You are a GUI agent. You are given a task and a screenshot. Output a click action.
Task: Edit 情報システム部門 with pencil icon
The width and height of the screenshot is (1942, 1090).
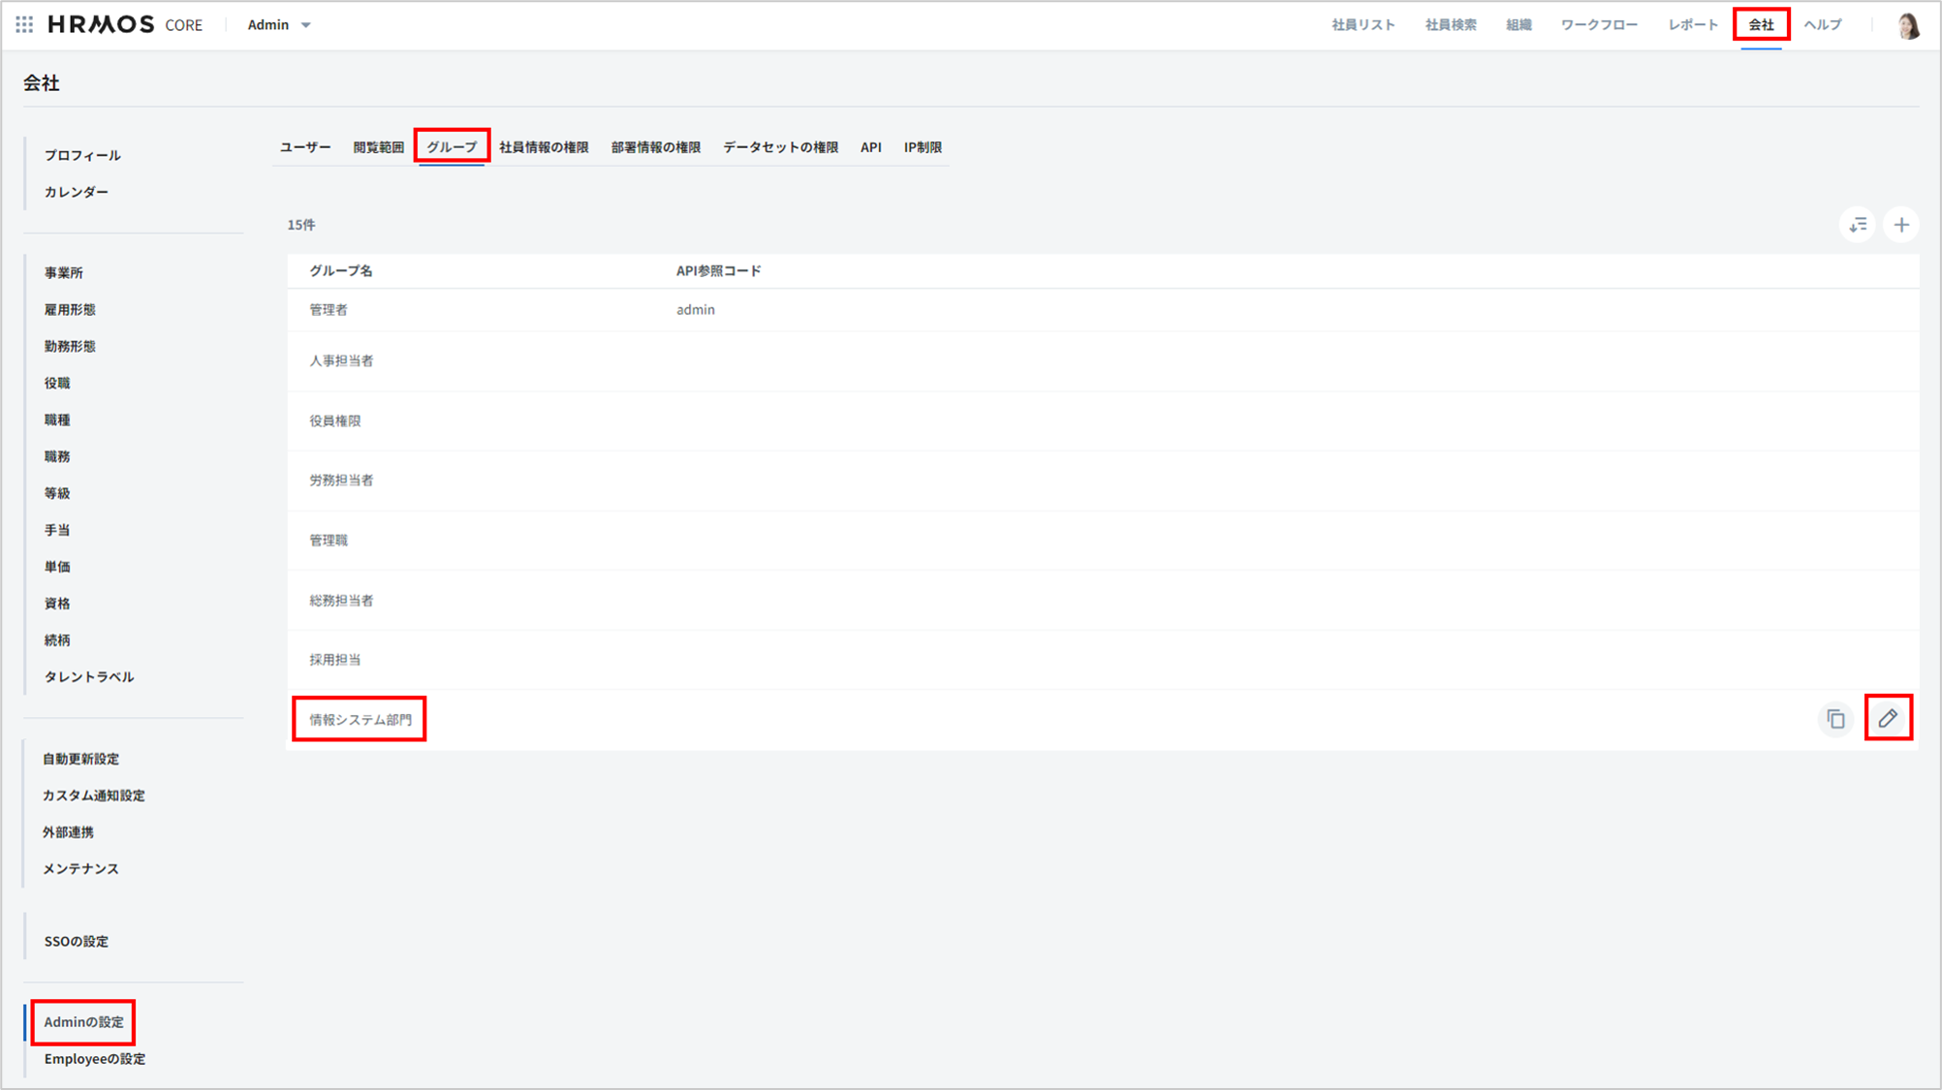[1888, 718]
